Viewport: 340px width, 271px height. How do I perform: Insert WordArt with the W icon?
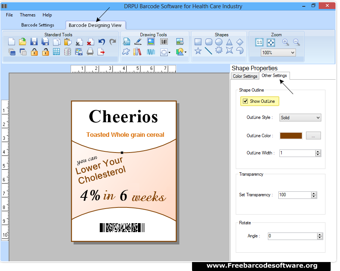151,52
